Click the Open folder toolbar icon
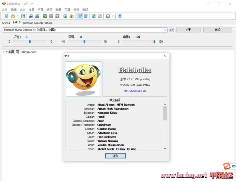This screenshot has height=181, width=236. coord(13,16)
